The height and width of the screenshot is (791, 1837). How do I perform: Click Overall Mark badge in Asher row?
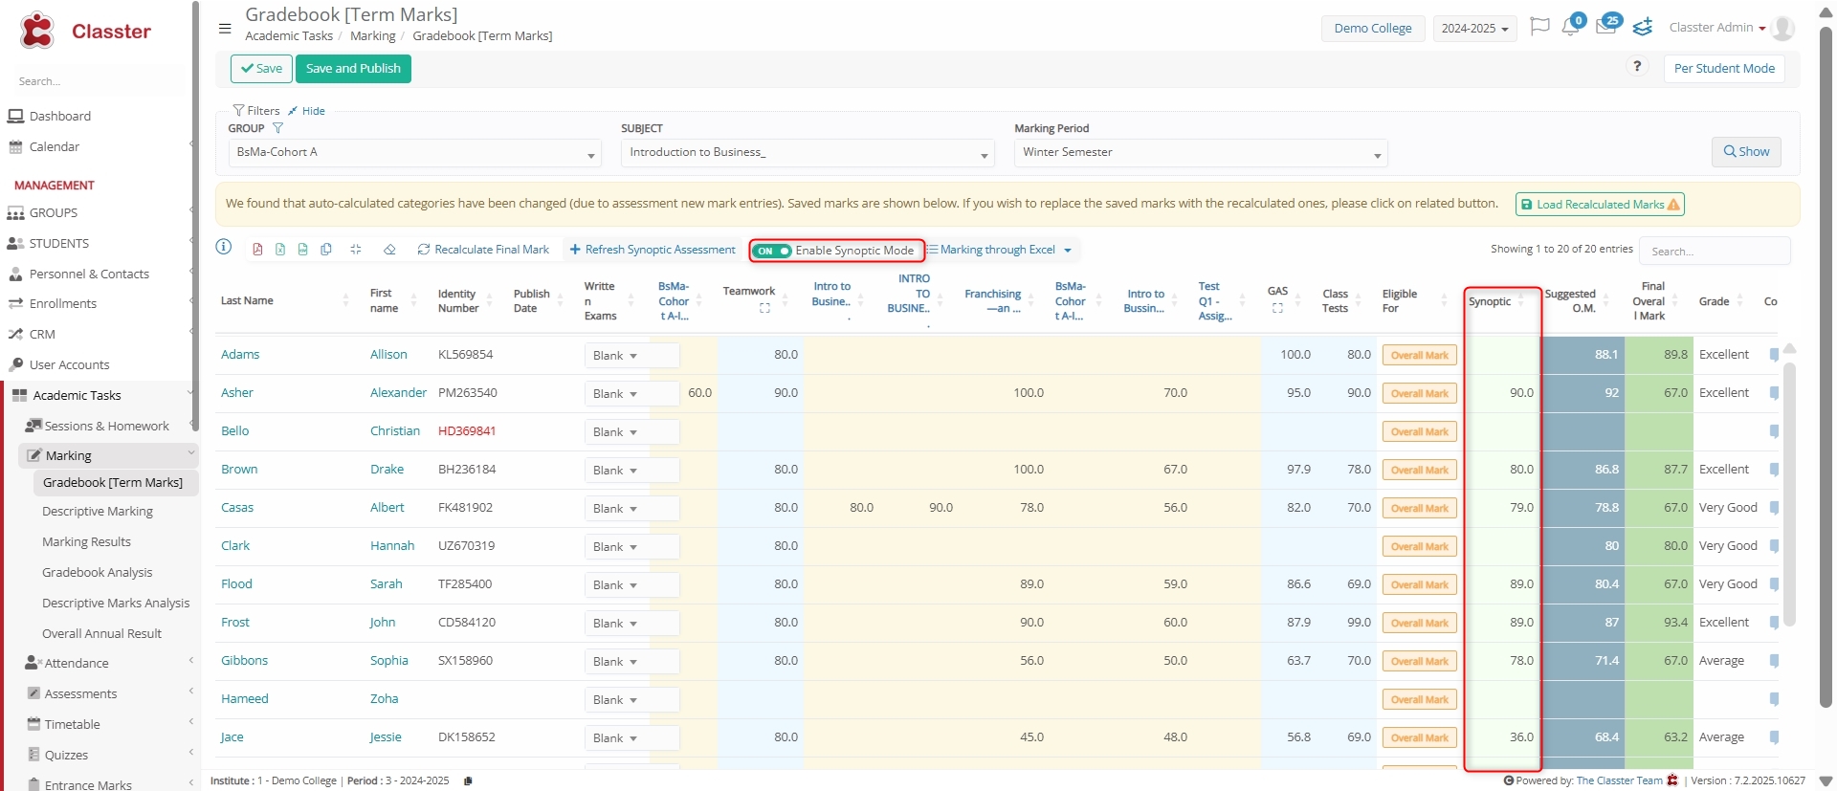pyautogui.click(x=1420, y=393)
